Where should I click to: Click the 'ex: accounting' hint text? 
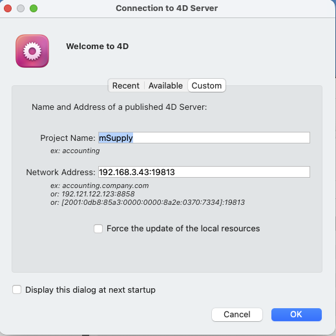(x=75, y=151)
